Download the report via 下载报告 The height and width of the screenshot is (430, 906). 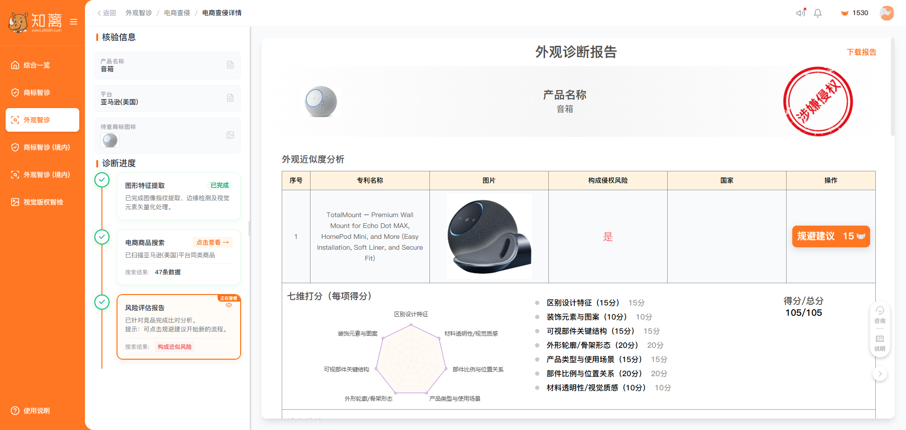(x=861, y=52)
